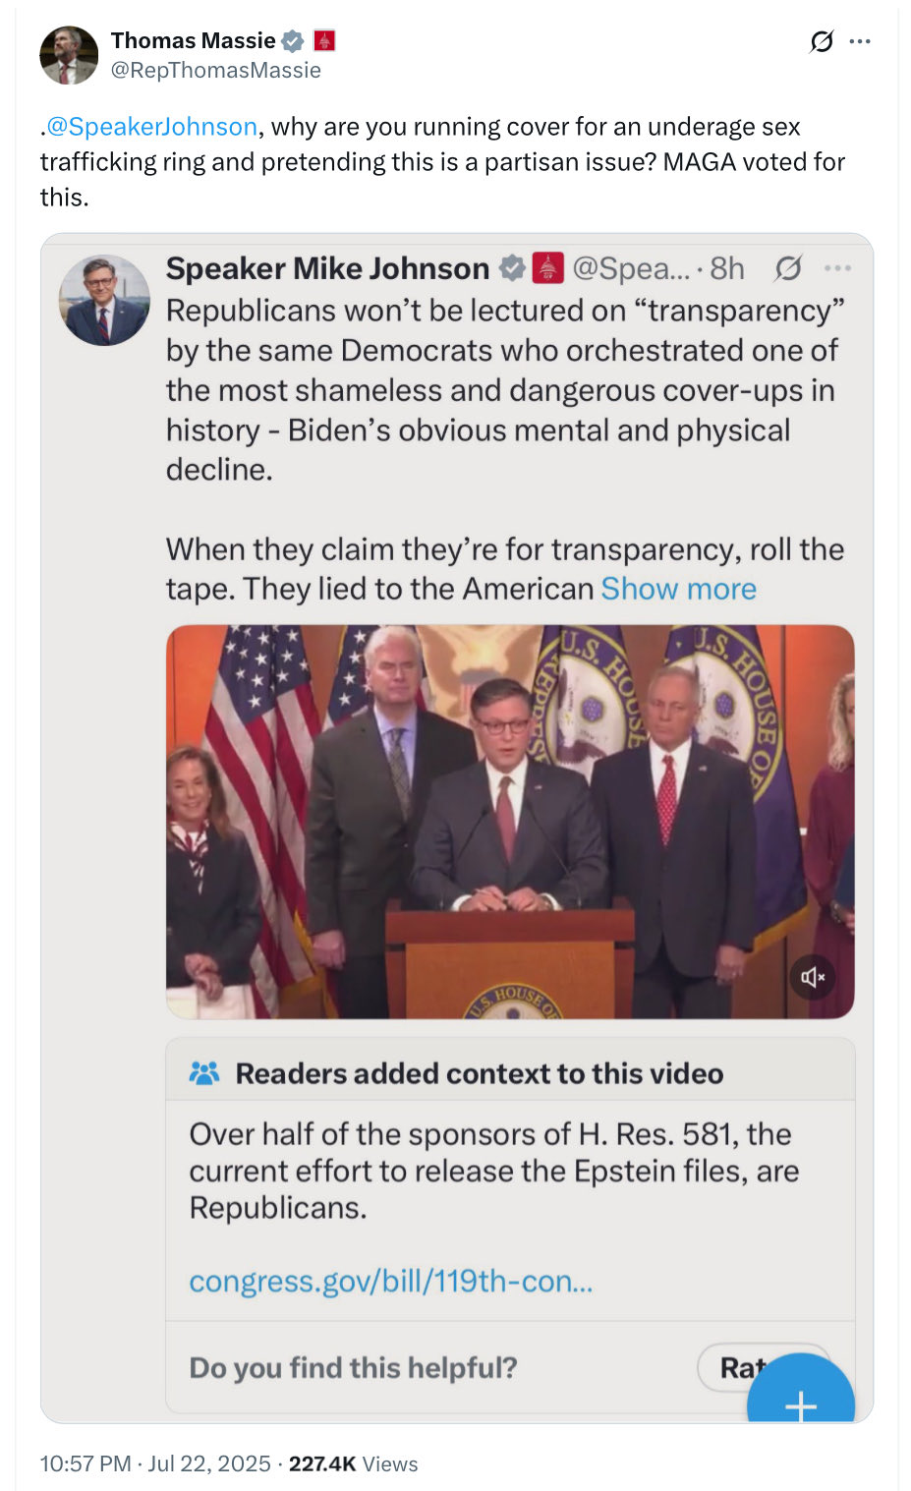Open the congress.gov bill link

[x=391, y=1282]
